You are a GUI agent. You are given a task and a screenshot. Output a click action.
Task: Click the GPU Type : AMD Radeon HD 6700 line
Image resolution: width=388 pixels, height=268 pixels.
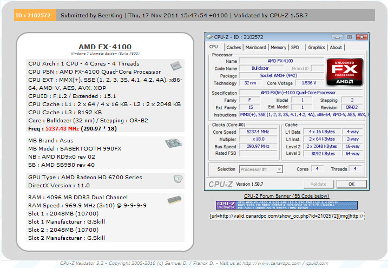(85, 178)
